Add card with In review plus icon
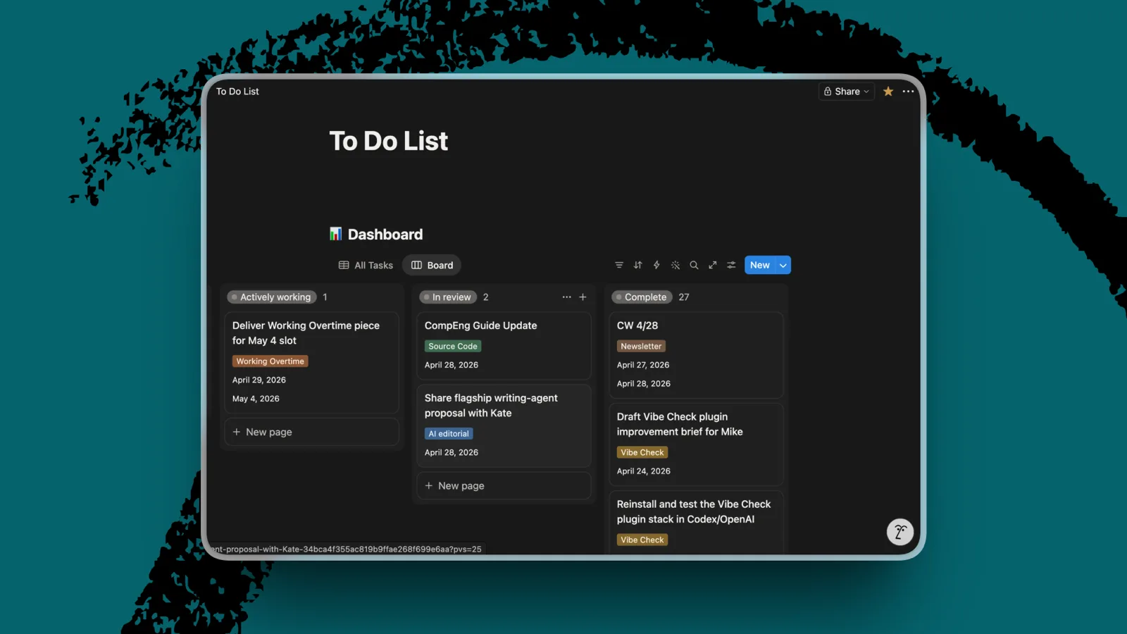This screenshot has height=634, width=1127. click(x=583, y=297)
